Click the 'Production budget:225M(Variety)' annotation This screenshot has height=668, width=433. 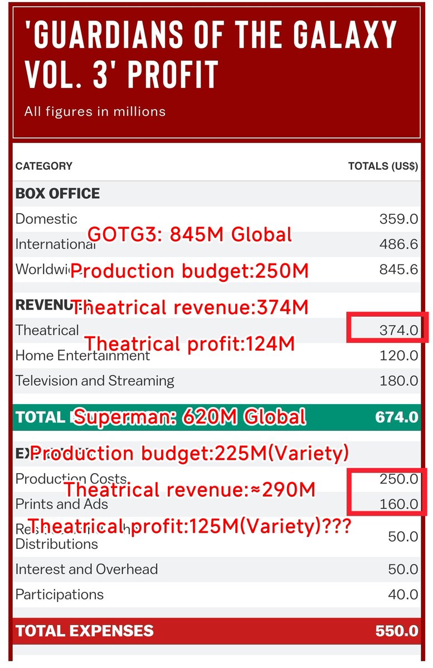189,454
